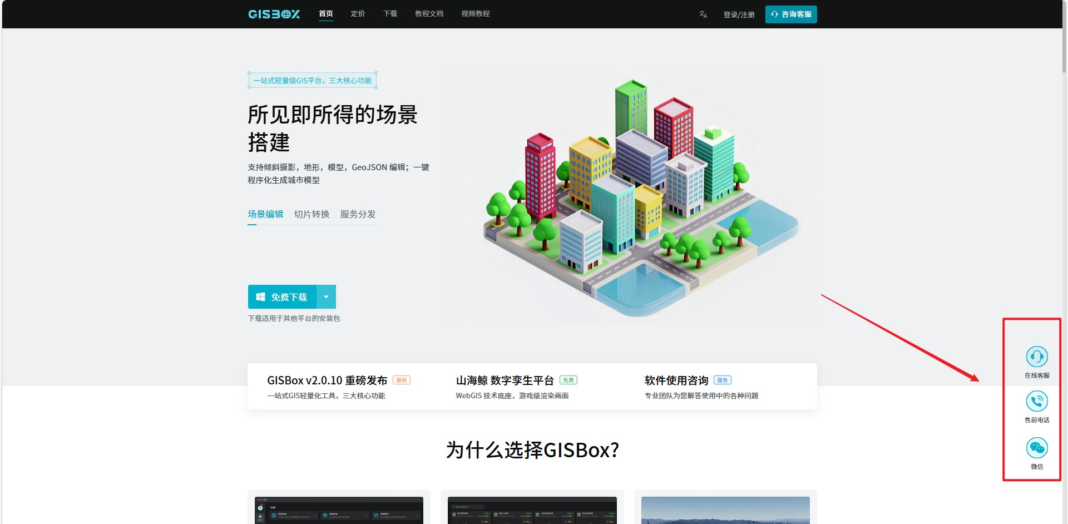Open the GISBox v2.0.10 release announcement
Image resolution: width=1068 pixels, height=524 pixels.
(x=327, y=380)
